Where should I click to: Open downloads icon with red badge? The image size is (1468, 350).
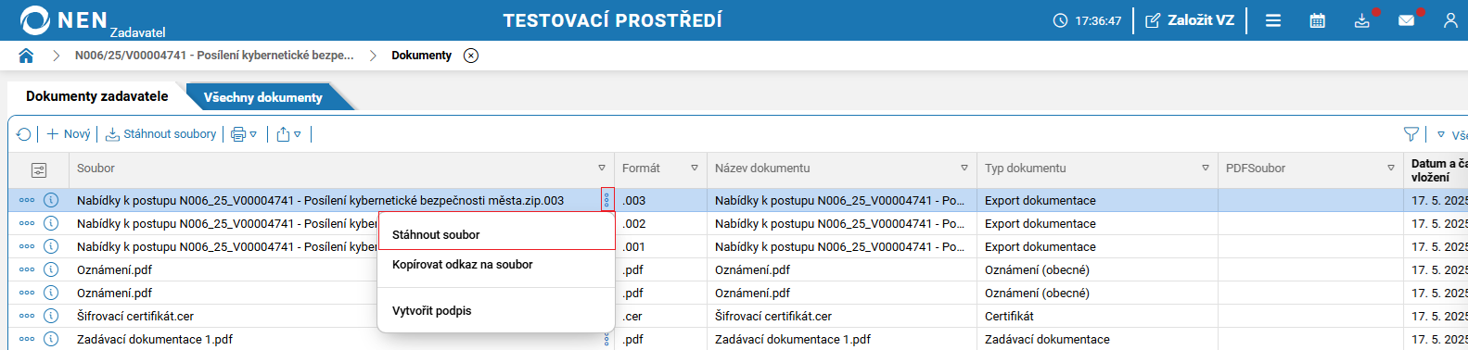pyautogui.click(x=1362, y=20)
